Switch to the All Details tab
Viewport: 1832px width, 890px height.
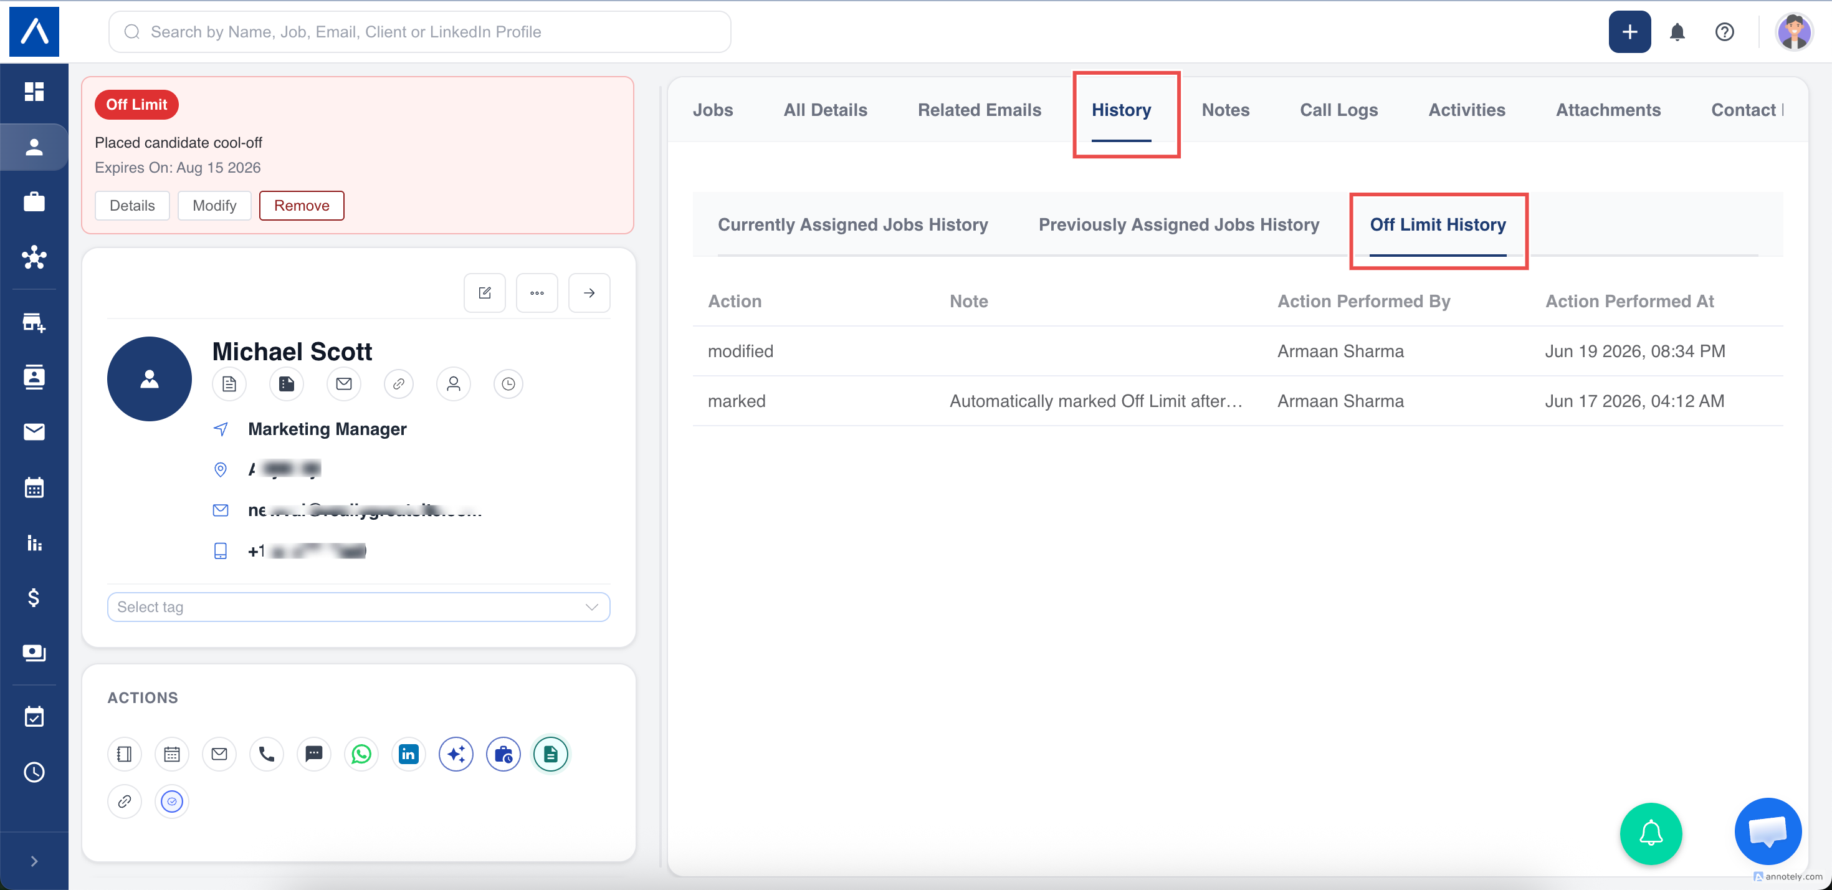click(825, 110)
